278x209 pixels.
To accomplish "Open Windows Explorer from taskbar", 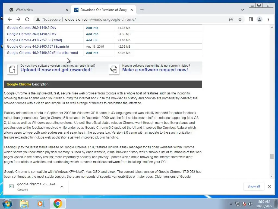I will (24, 204).
